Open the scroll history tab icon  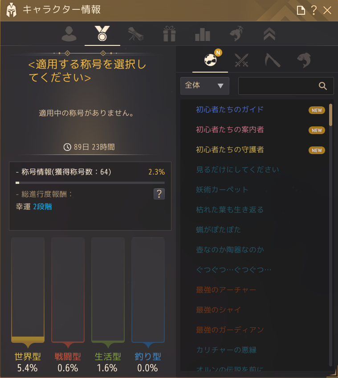135,34
